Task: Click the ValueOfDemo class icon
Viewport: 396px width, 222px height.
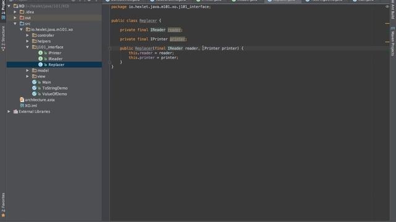Action: coord(35,94)
